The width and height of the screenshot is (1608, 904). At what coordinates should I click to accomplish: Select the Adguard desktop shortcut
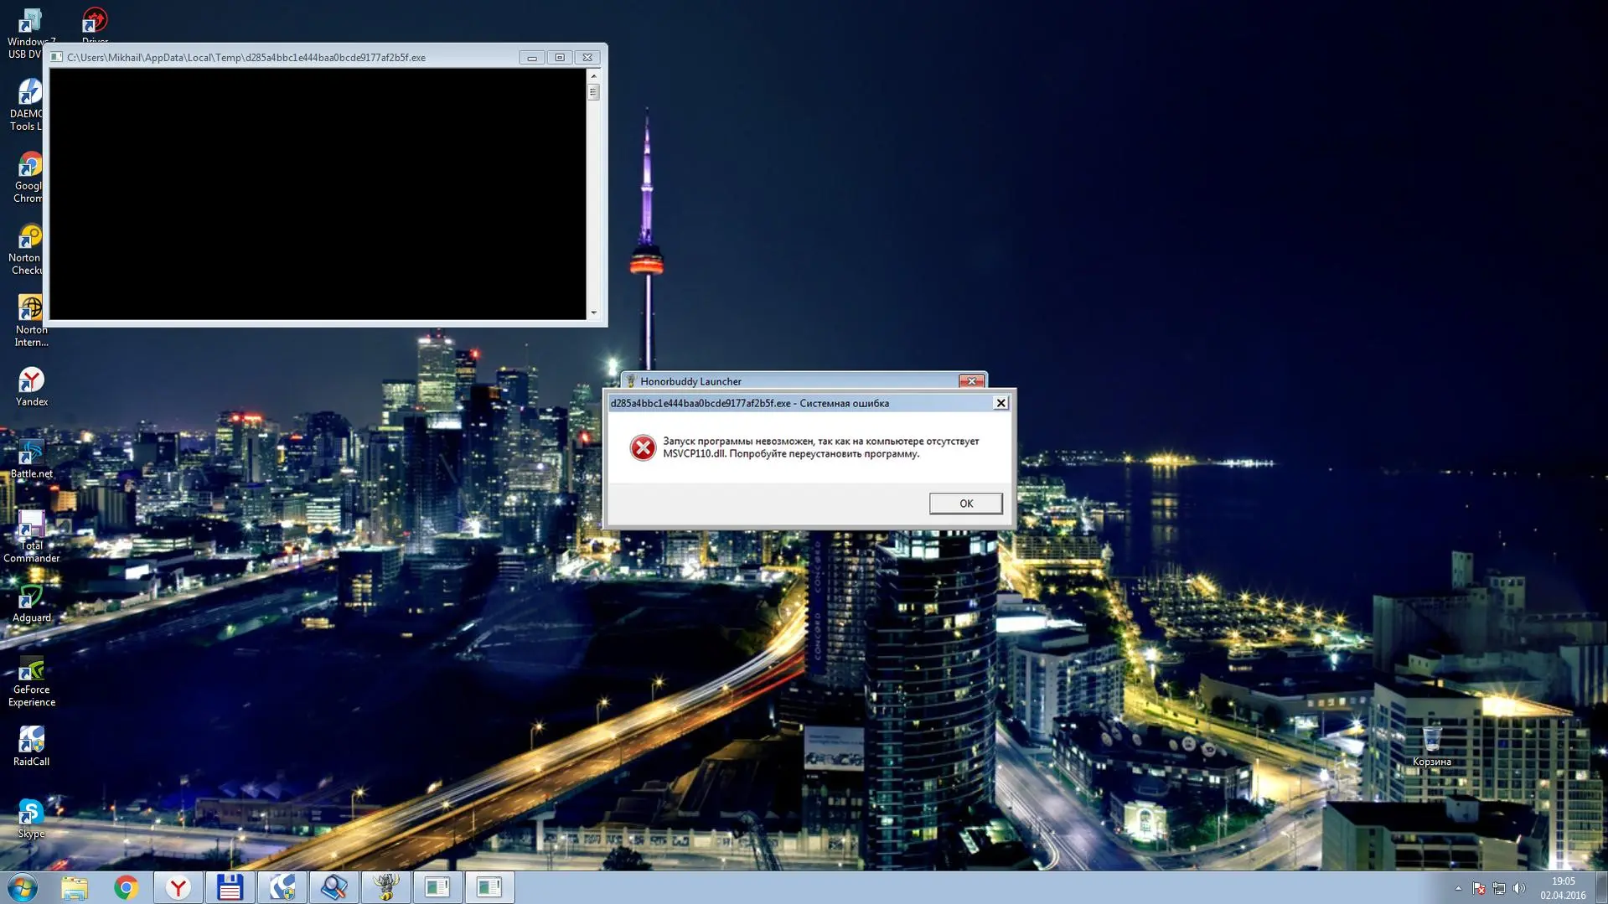(x=31, y=602)
